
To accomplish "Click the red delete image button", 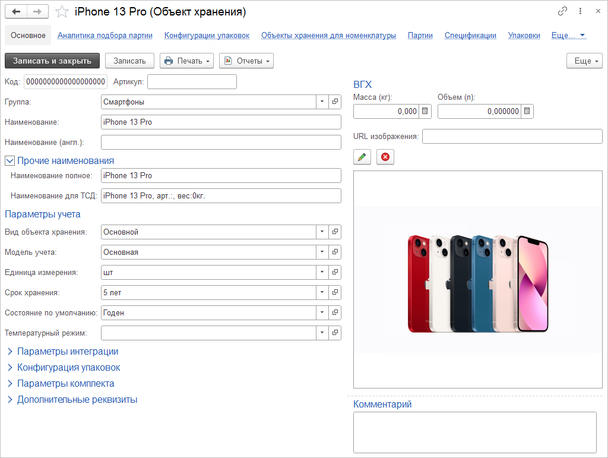I will tap(385, 157).
